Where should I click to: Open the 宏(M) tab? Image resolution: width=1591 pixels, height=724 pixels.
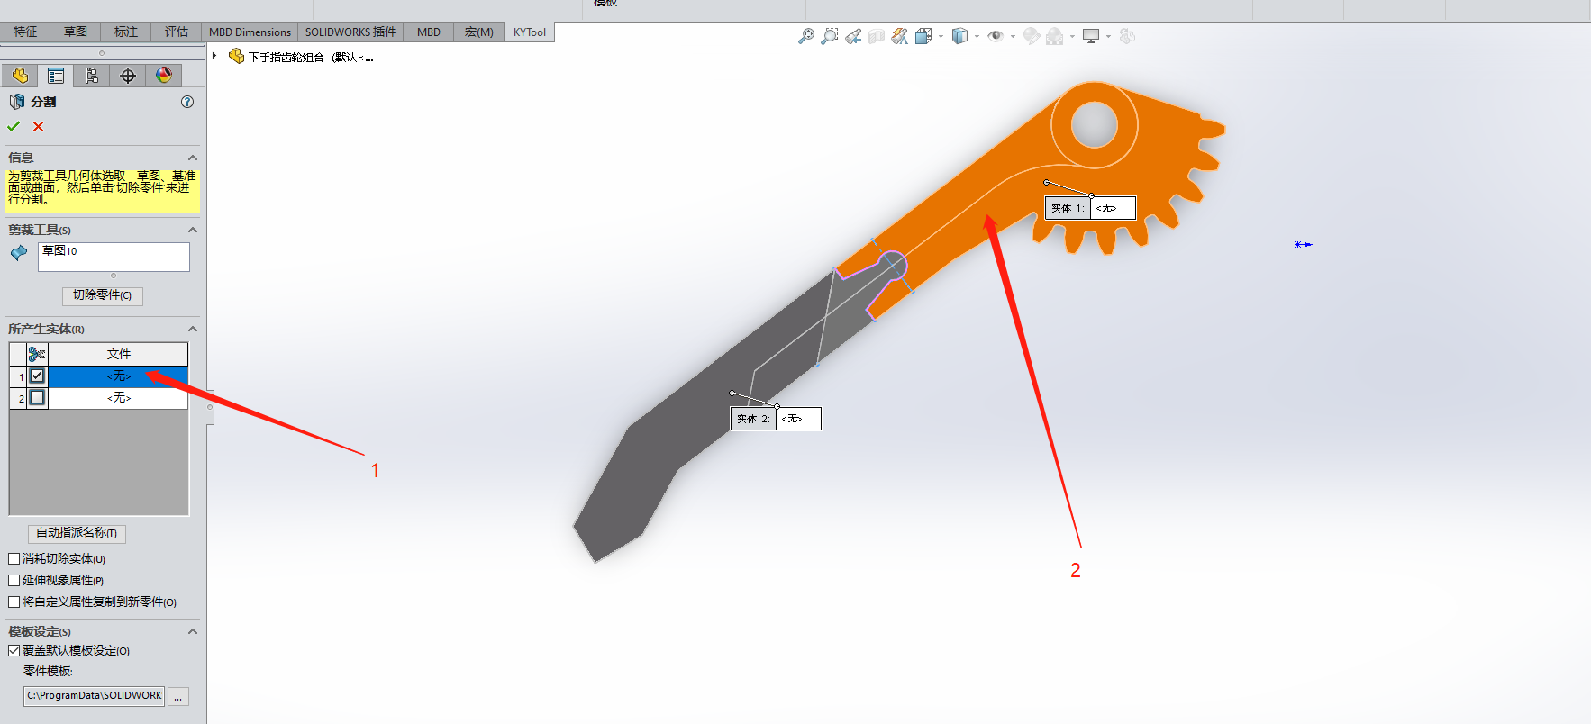(478, 32)
